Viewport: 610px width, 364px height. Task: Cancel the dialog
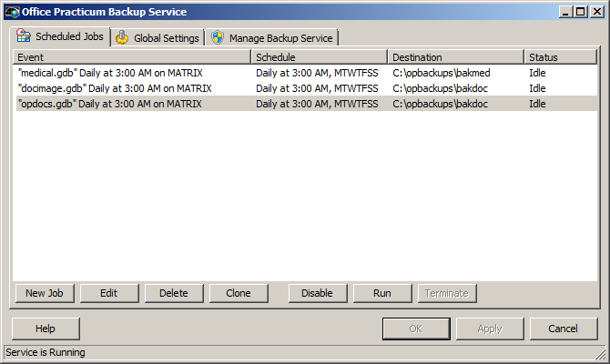[x=564, y=329]
